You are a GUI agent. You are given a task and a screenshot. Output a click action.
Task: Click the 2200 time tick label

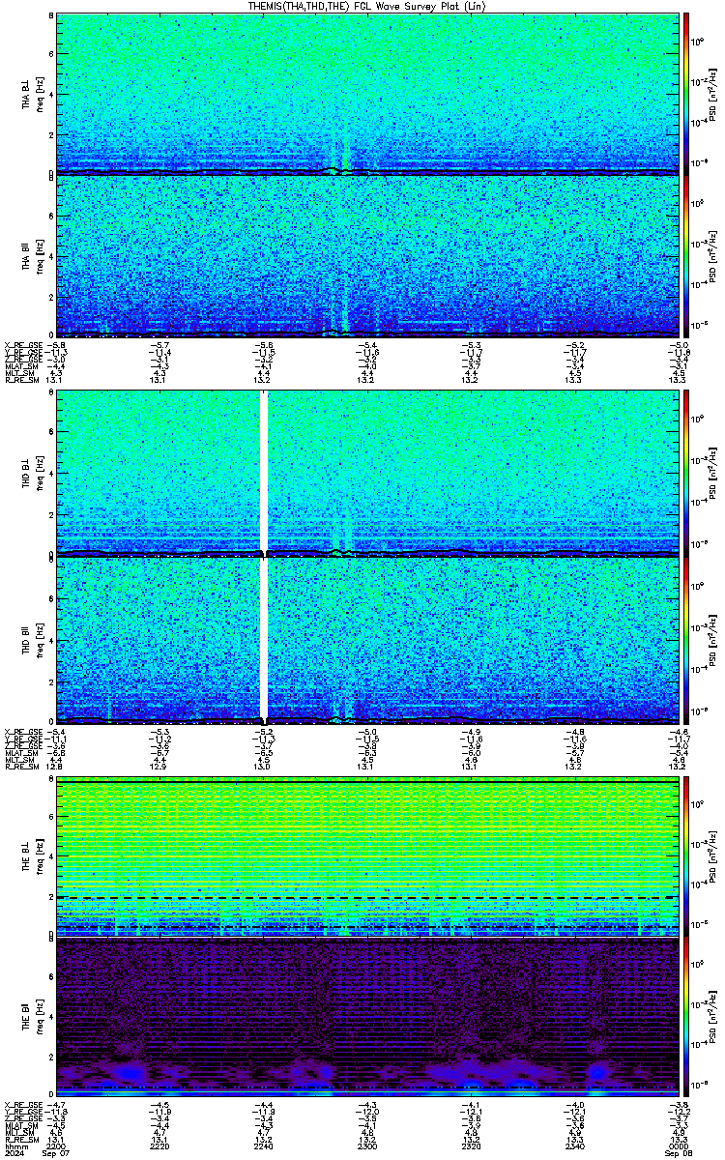[x=57, y=1145]
